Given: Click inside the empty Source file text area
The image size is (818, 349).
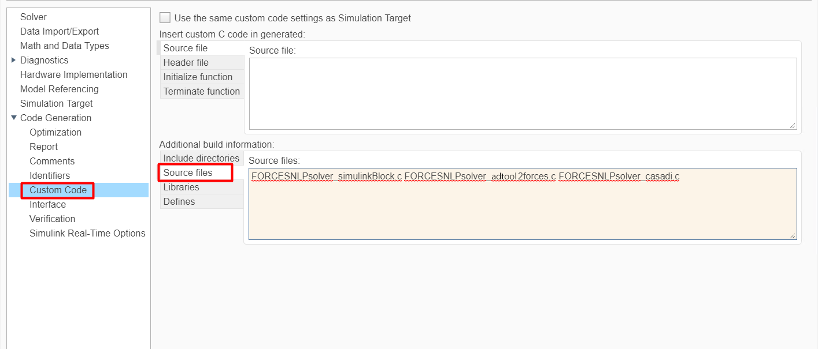Looking at the screenshot, I should 523,93.
